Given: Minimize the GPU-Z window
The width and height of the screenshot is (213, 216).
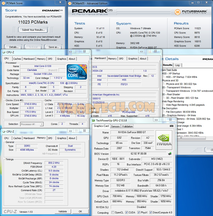Looking at the screenshot, I should (156, 120).
